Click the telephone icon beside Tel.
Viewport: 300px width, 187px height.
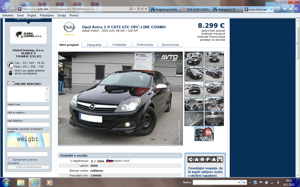[x=10, y=65]
